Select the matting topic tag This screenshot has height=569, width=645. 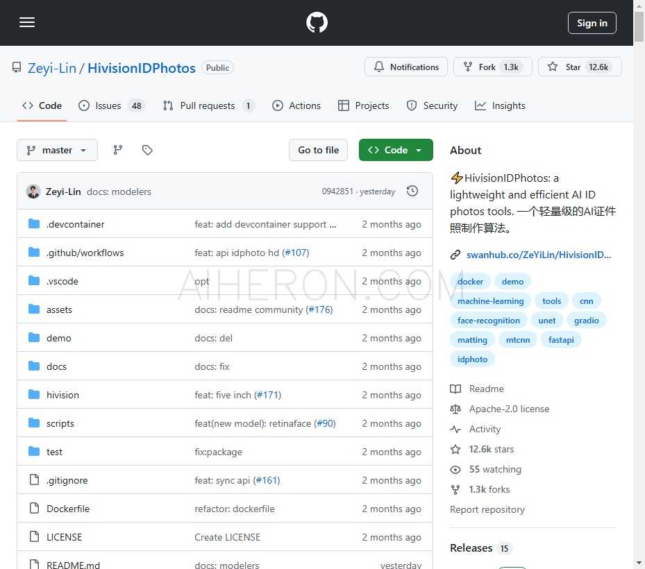(x=472, y=339)
